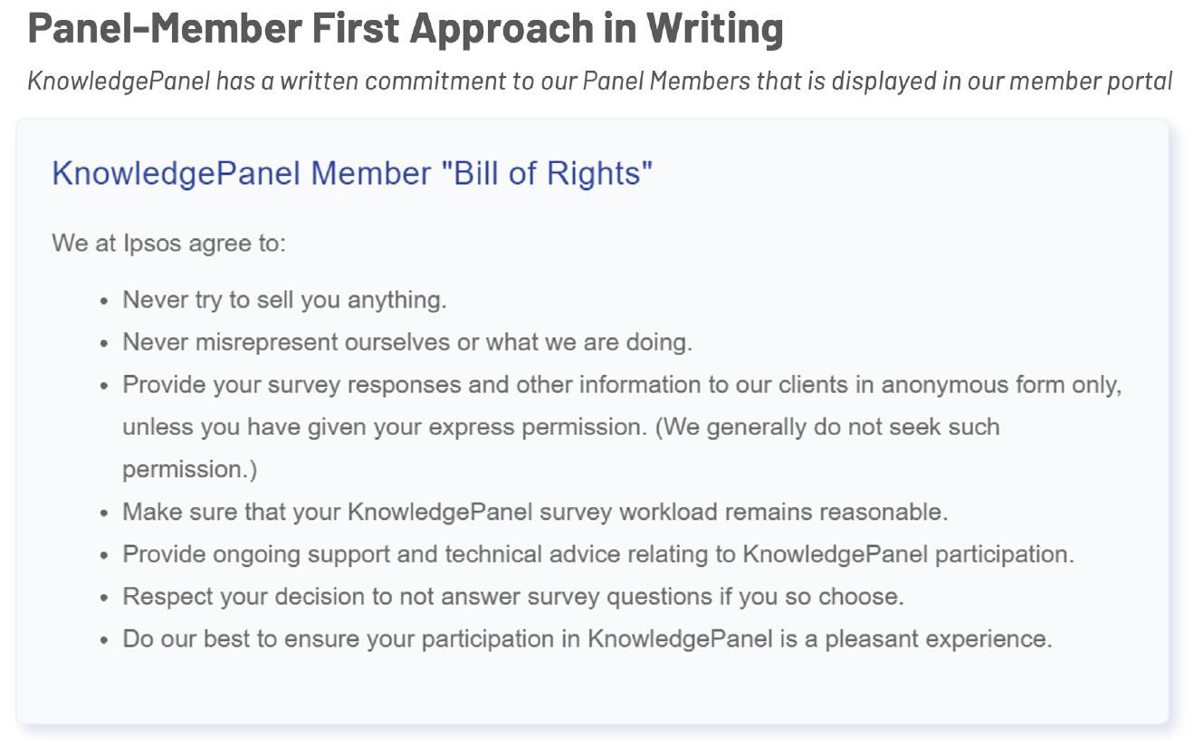Click bullet dot before "Provide ongoing support"
Screen dimensions: 1194x740
point(105,555)
